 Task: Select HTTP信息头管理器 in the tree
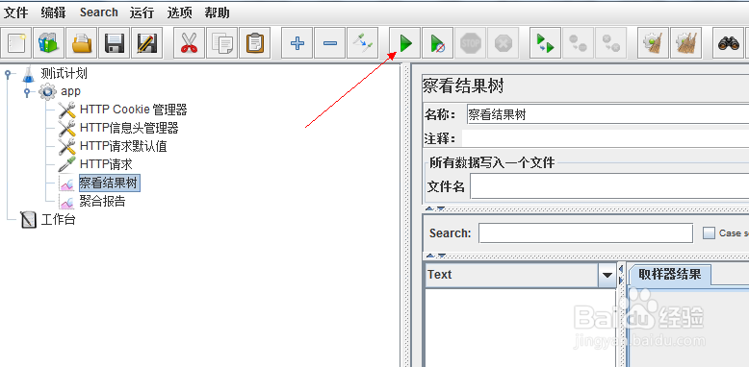(129, 128)
